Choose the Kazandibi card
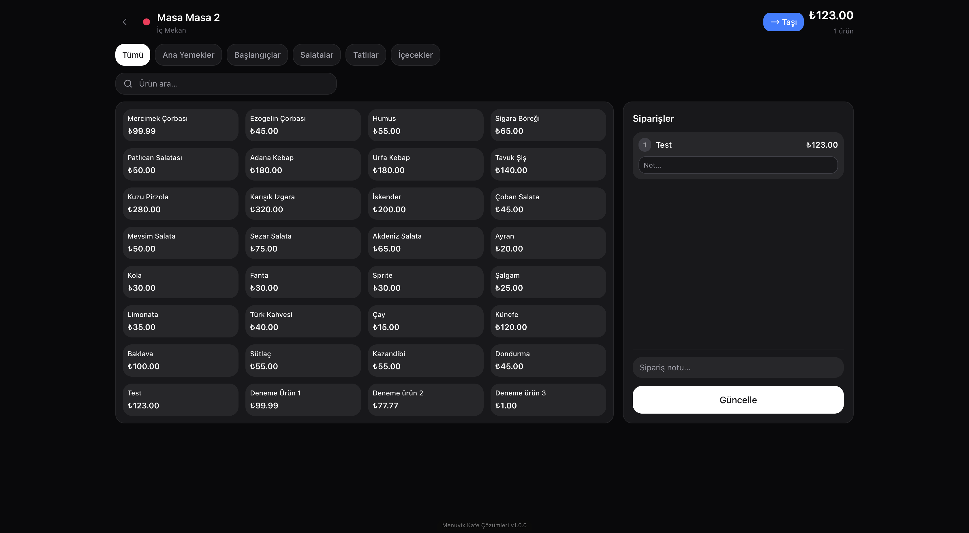 425,360
